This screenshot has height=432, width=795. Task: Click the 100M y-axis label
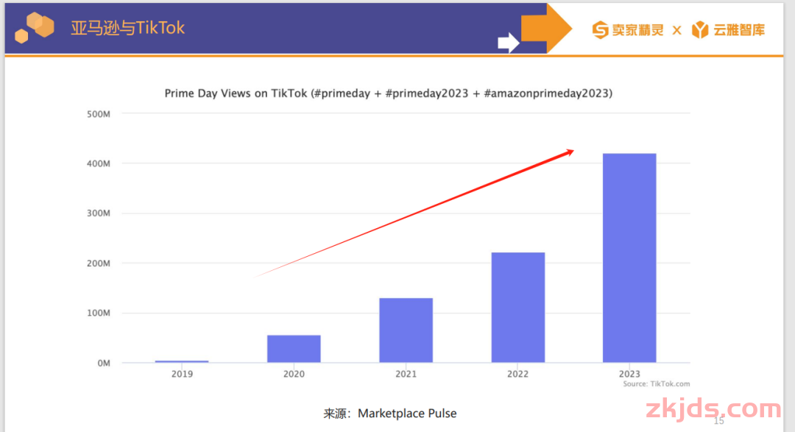click(x=99, y=313)
